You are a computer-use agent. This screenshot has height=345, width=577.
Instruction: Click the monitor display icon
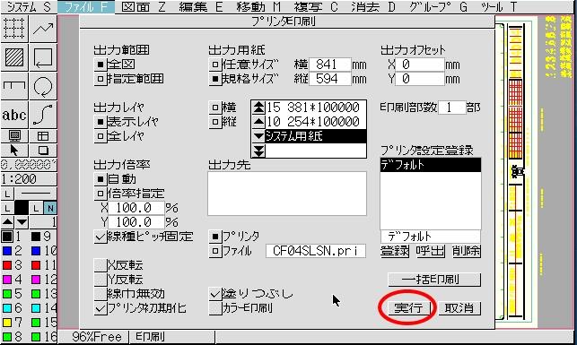[14, 136]
